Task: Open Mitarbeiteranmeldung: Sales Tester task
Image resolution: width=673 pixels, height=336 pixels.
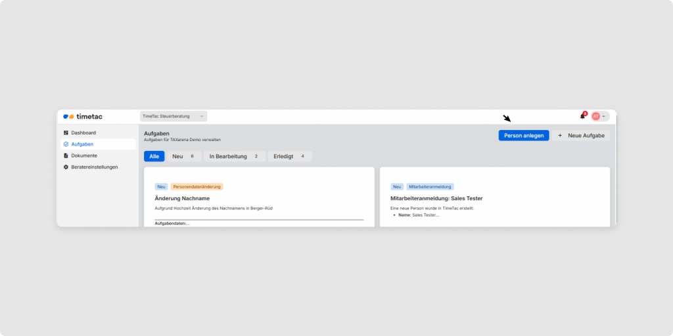Action: pos(436,198)
